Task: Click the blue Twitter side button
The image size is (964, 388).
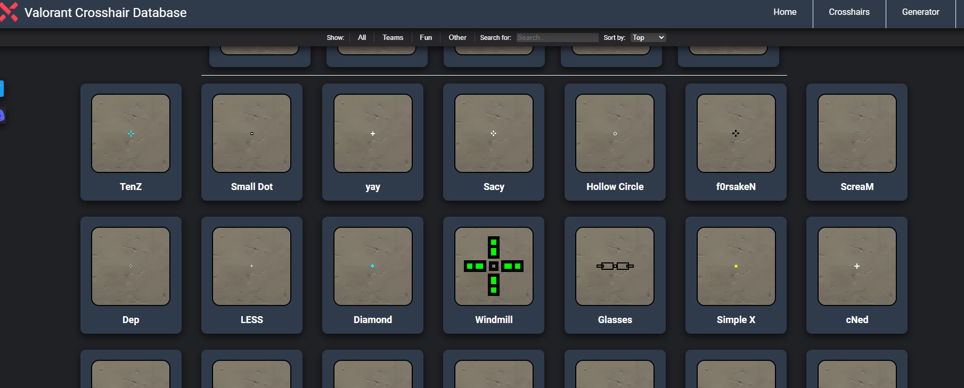Action: point(2,88)
